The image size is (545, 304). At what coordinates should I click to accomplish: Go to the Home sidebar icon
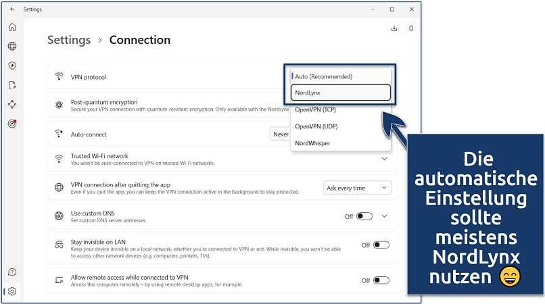[x=12, y=27]
